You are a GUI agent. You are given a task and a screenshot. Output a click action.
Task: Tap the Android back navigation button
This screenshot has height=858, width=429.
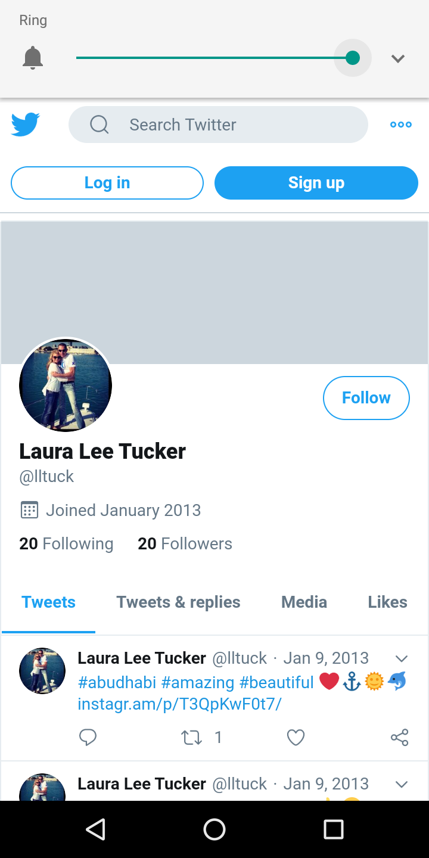pyautogui.click(x=95, y=829)
